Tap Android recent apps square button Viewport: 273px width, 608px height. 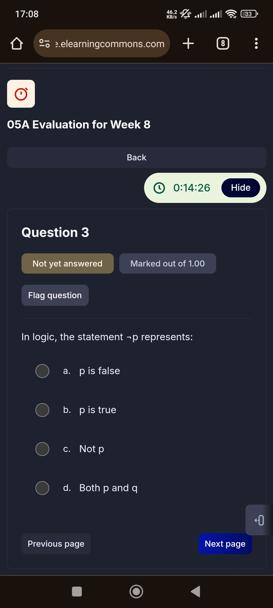(x=77, y=592)
